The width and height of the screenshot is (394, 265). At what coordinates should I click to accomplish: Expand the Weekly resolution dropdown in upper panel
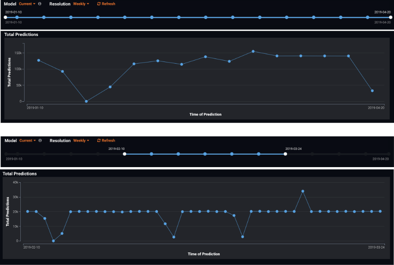pyautogui.click(x=81, y=4)
